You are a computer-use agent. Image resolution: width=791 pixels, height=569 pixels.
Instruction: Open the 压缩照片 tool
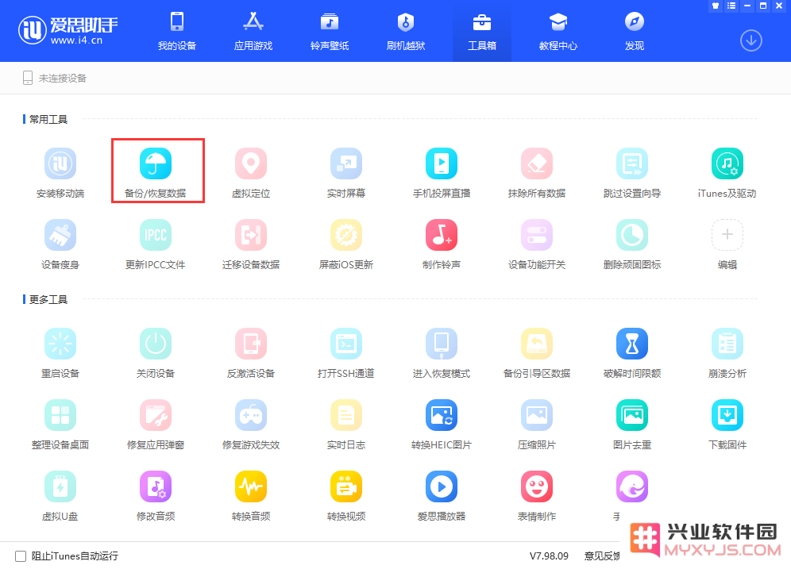tap(537, 425)
